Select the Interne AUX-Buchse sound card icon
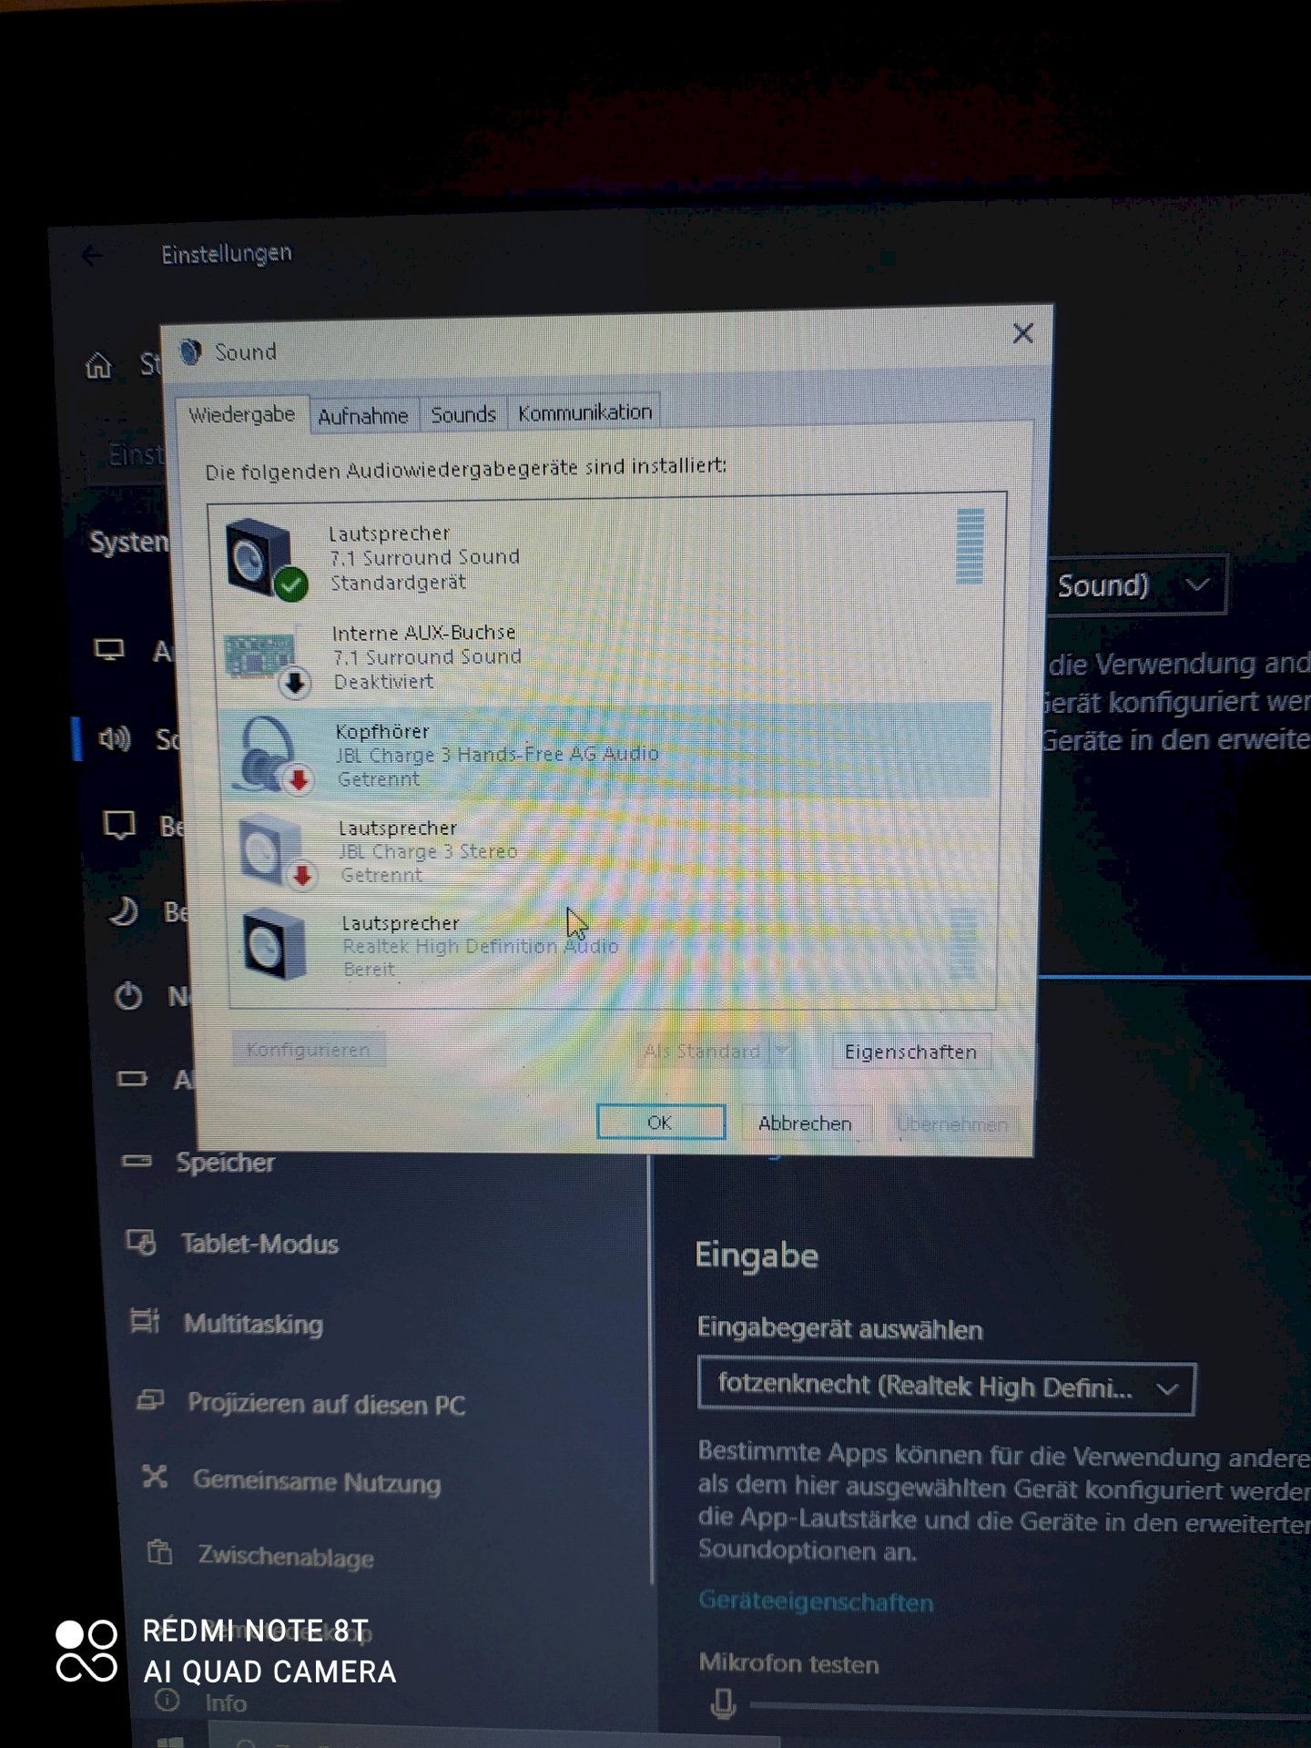 tap(266, 661)
